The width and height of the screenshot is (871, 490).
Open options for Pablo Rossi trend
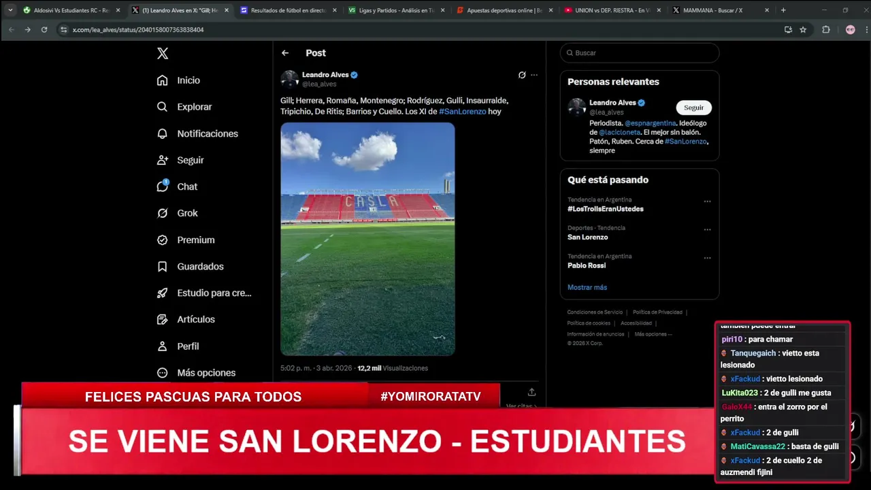[707, 258]
